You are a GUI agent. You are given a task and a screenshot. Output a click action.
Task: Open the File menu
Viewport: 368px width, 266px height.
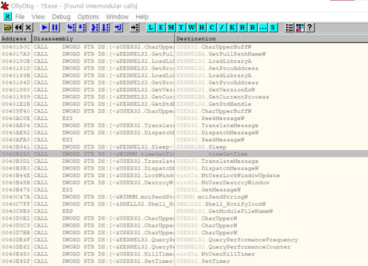pyautogui.click(x=20, y=17)
